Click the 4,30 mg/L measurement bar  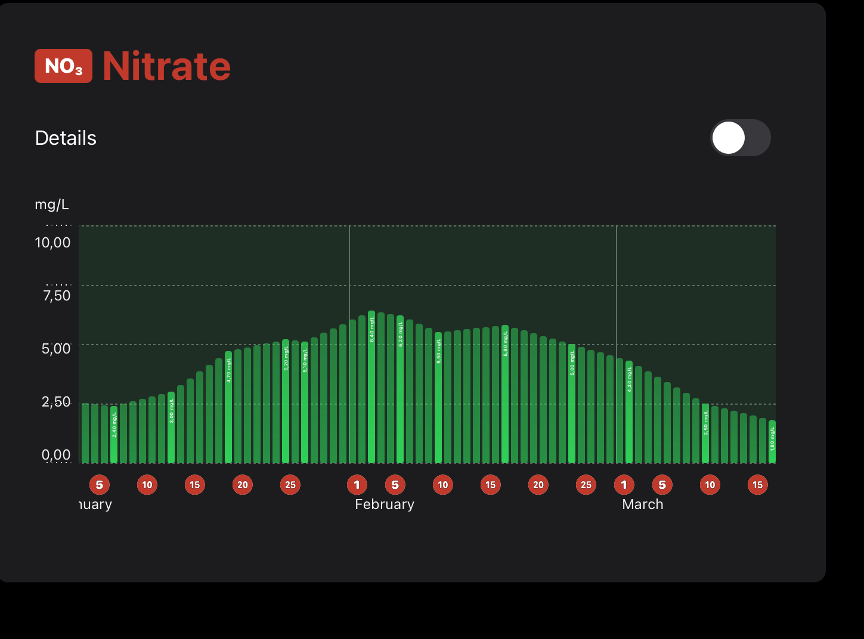click(x=629, y=412)
